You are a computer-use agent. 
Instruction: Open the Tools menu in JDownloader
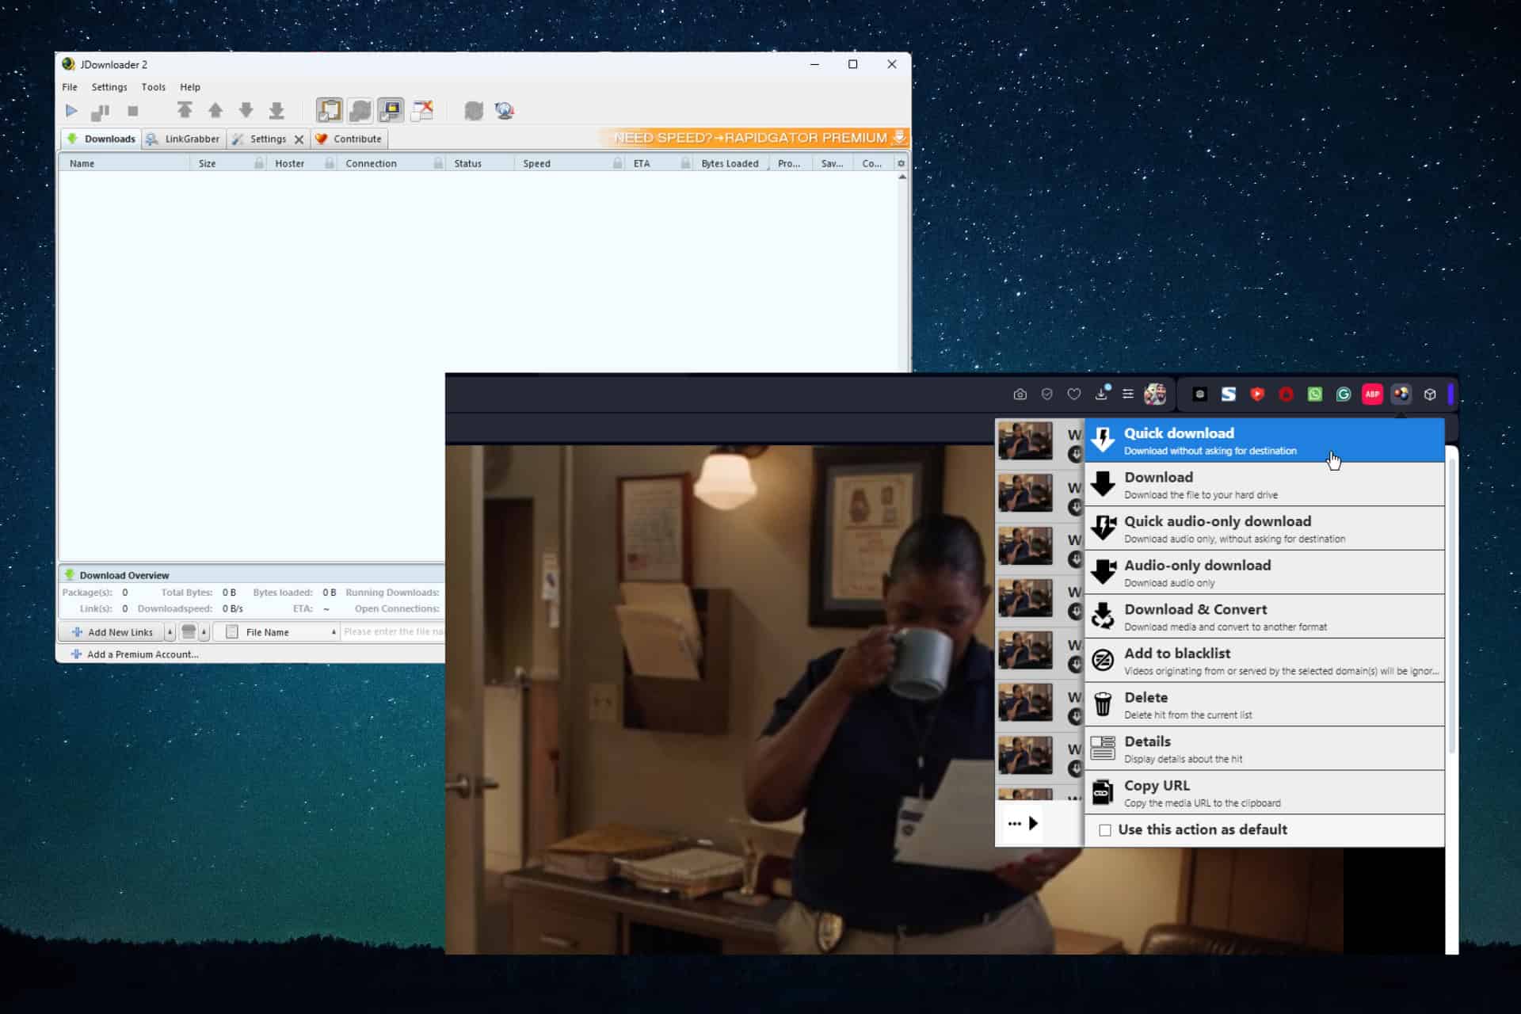coord(154,87)
